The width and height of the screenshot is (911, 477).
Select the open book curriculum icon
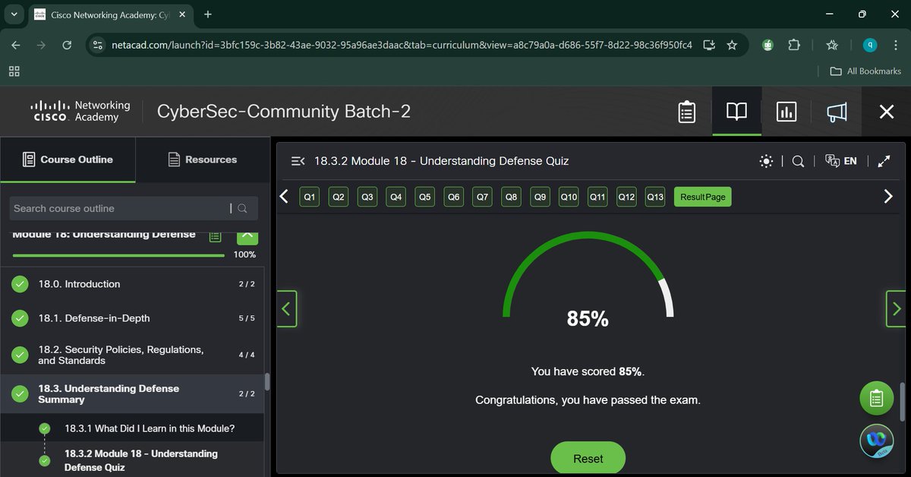coord(736,112)
